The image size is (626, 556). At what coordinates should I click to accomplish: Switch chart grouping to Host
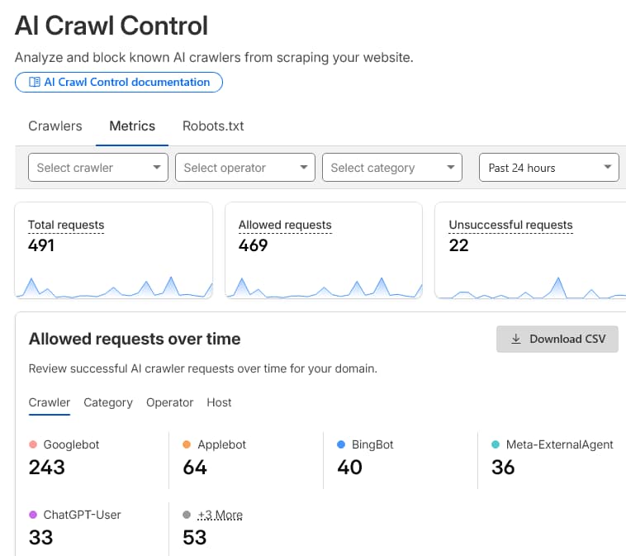(219, 402)
